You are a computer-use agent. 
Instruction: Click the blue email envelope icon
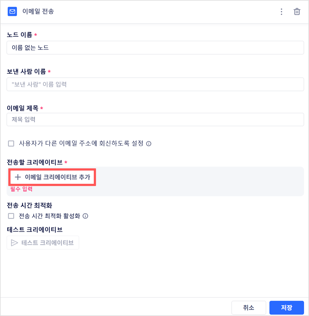tap(12, 12)
